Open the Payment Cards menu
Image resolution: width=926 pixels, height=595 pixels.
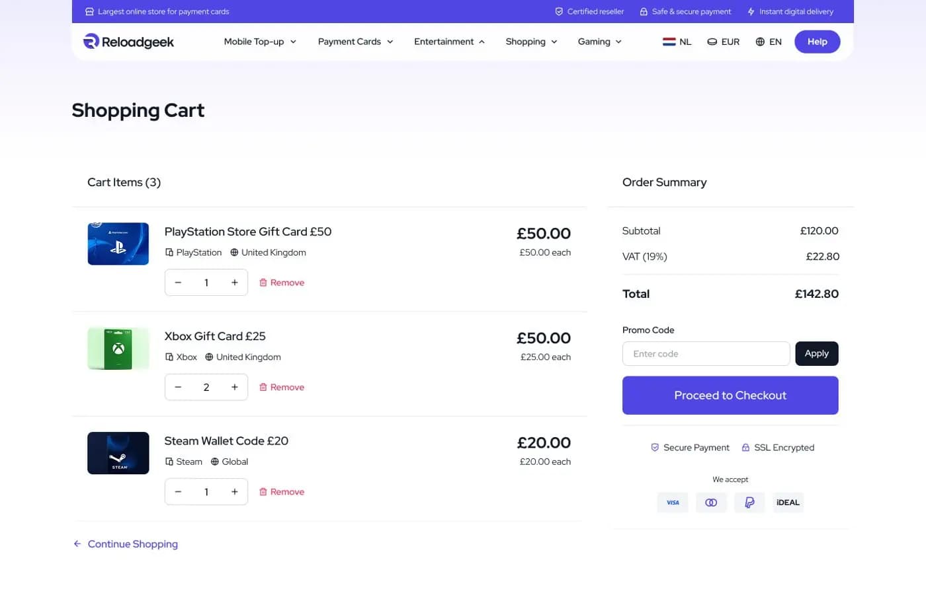(355, 42)
